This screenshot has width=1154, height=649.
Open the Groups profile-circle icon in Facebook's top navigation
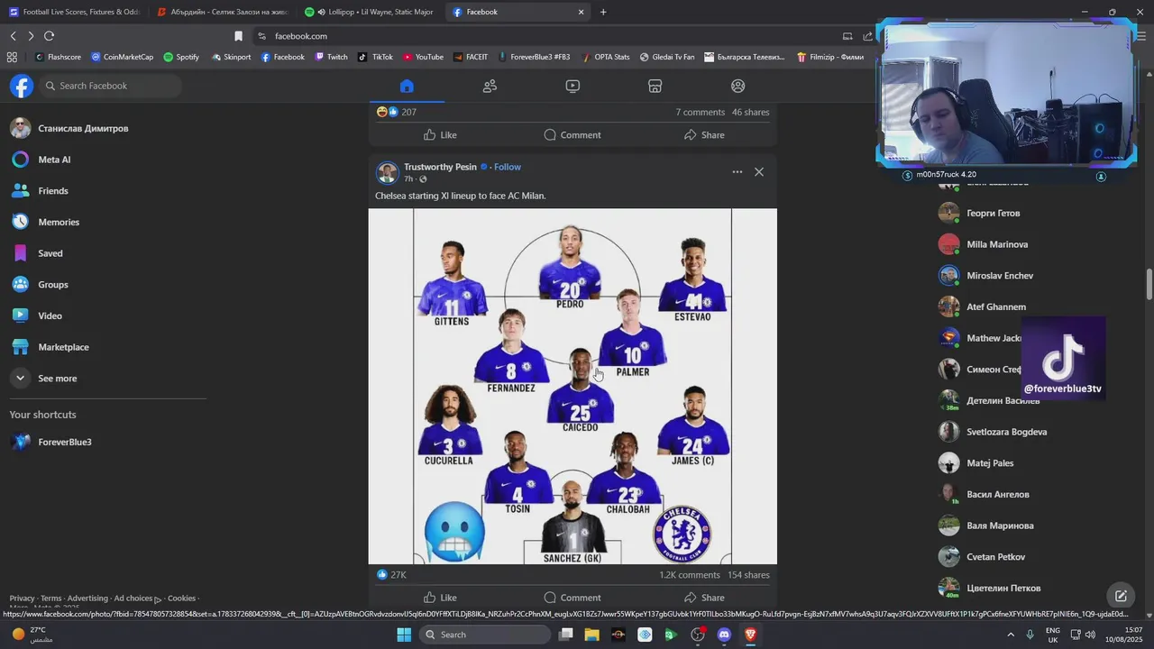click(738, 86)
